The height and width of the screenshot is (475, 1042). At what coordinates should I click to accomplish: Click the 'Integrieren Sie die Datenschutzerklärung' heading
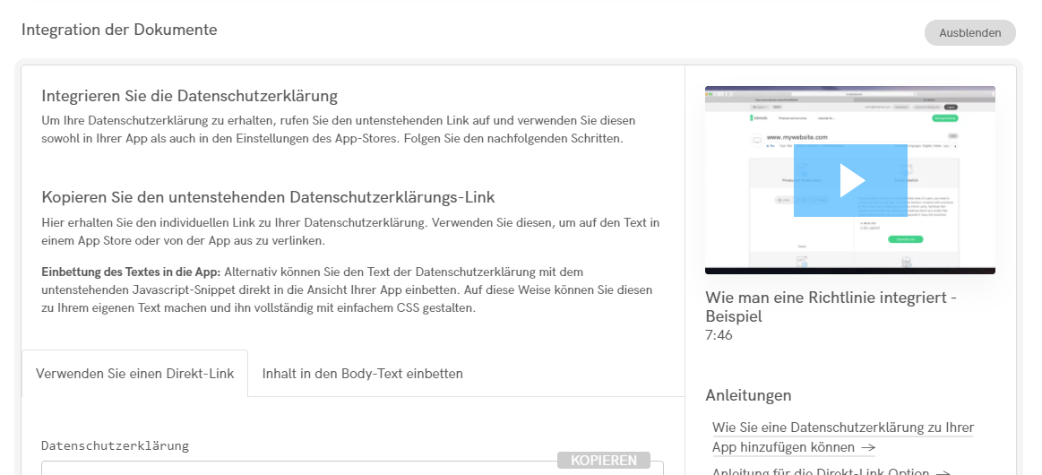coord(189,96)
